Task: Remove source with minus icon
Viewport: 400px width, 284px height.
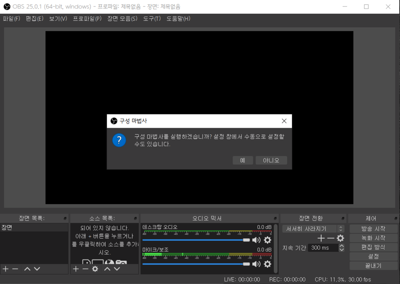Action: (x=85, y=269)
